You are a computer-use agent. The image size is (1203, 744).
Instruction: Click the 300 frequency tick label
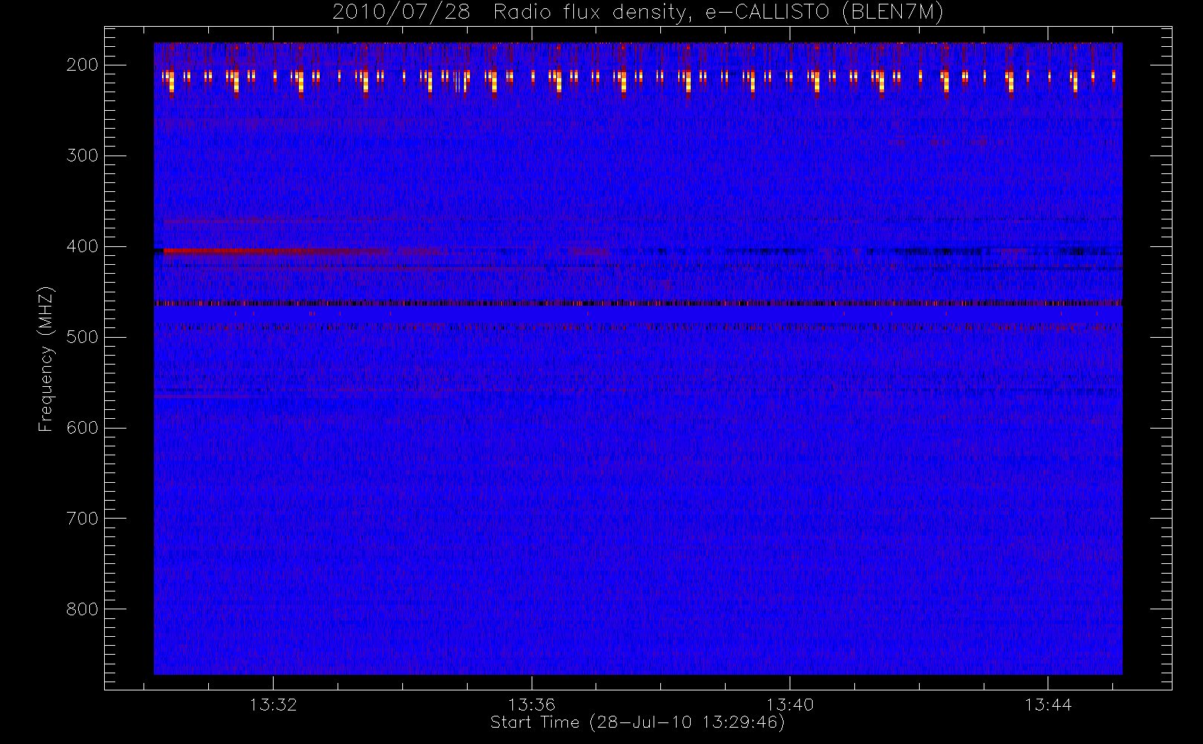[x=83, y=155]
